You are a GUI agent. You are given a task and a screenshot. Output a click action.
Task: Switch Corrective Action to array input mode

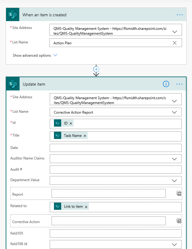click(179, 221)
